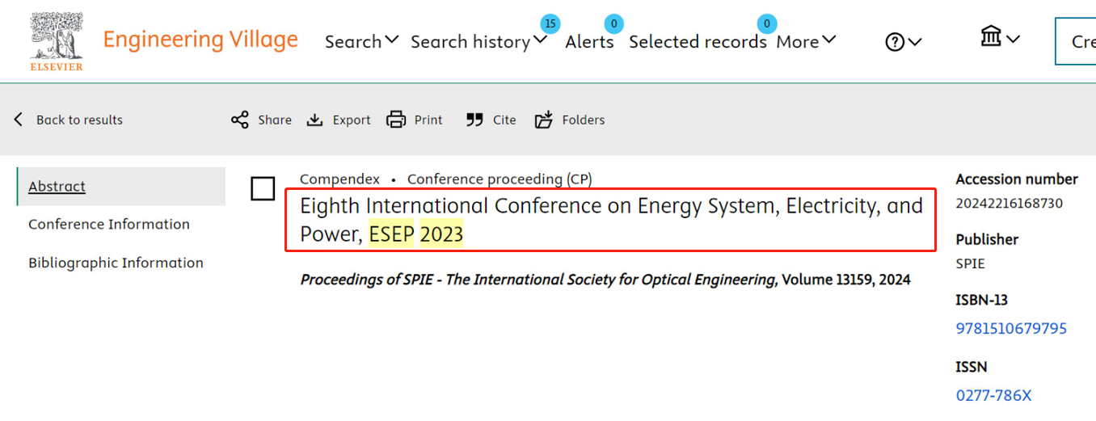The image size is (1096, 421).
Task: Click the Export download icon
Action: tap(314, 120)
